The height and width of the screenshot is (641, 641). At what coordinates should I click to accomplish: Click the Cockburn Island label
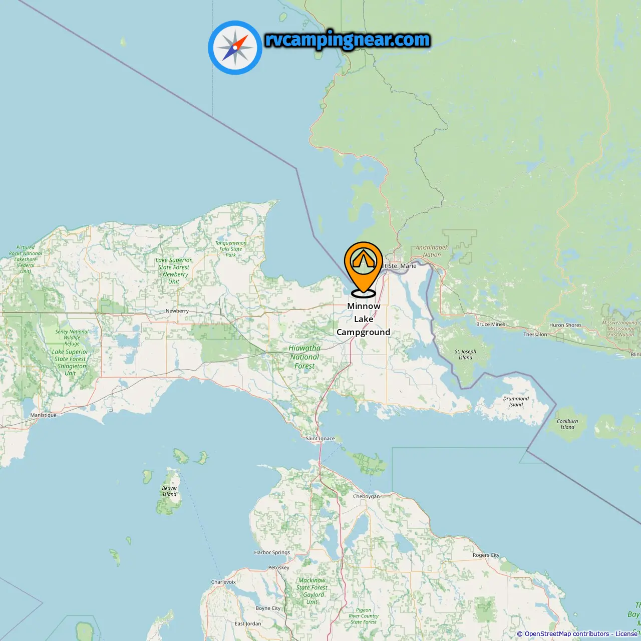point(567,424)
